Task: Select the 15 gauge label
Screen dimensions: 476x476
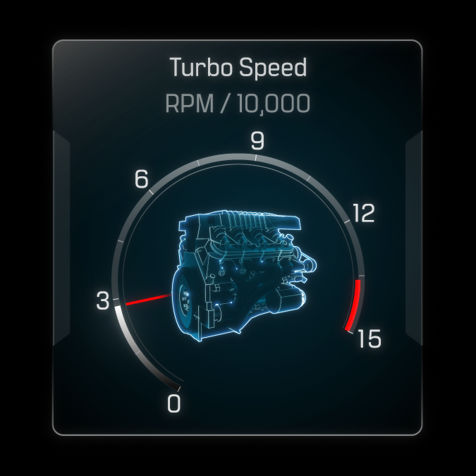Action: [x=370, y=338]
